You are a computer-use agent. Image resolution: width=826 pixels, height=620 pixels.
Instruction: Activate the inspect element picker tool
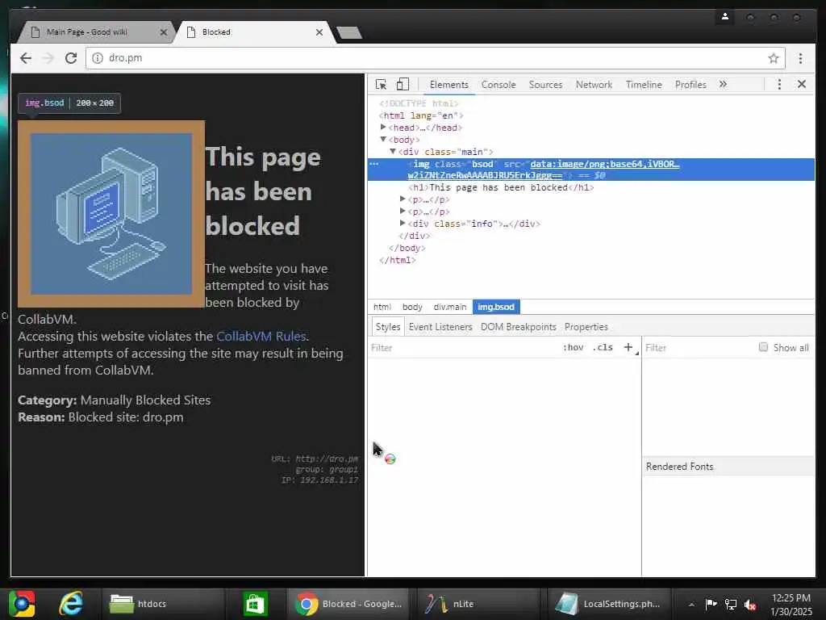point(381,84)
